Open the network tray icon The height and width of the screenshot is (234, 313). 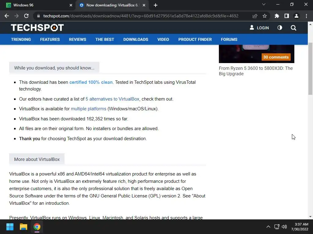[277, 227]
